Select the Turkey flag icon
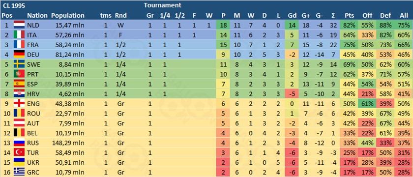The height and width of the screenshot is (177, 413). 19,153
